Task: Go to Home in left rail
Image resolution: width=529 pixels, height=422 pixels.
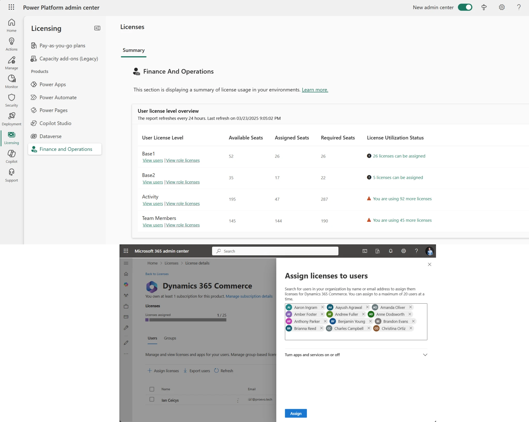Action: click(x=11, y=26)
